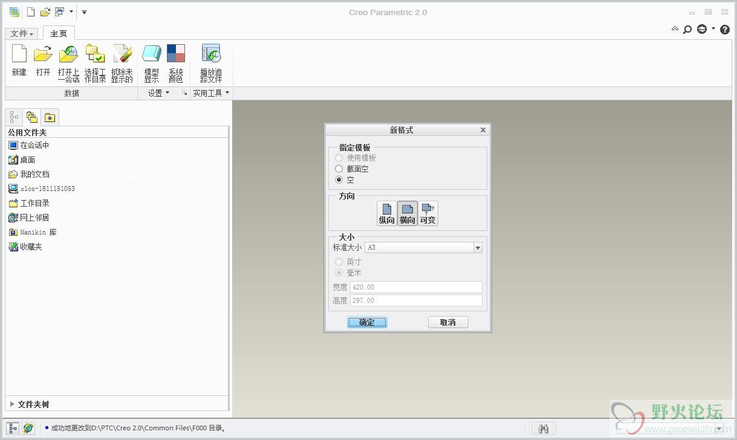Select the 空 radio button
This screenshot has width=737, height=440.
pos(339,180)
